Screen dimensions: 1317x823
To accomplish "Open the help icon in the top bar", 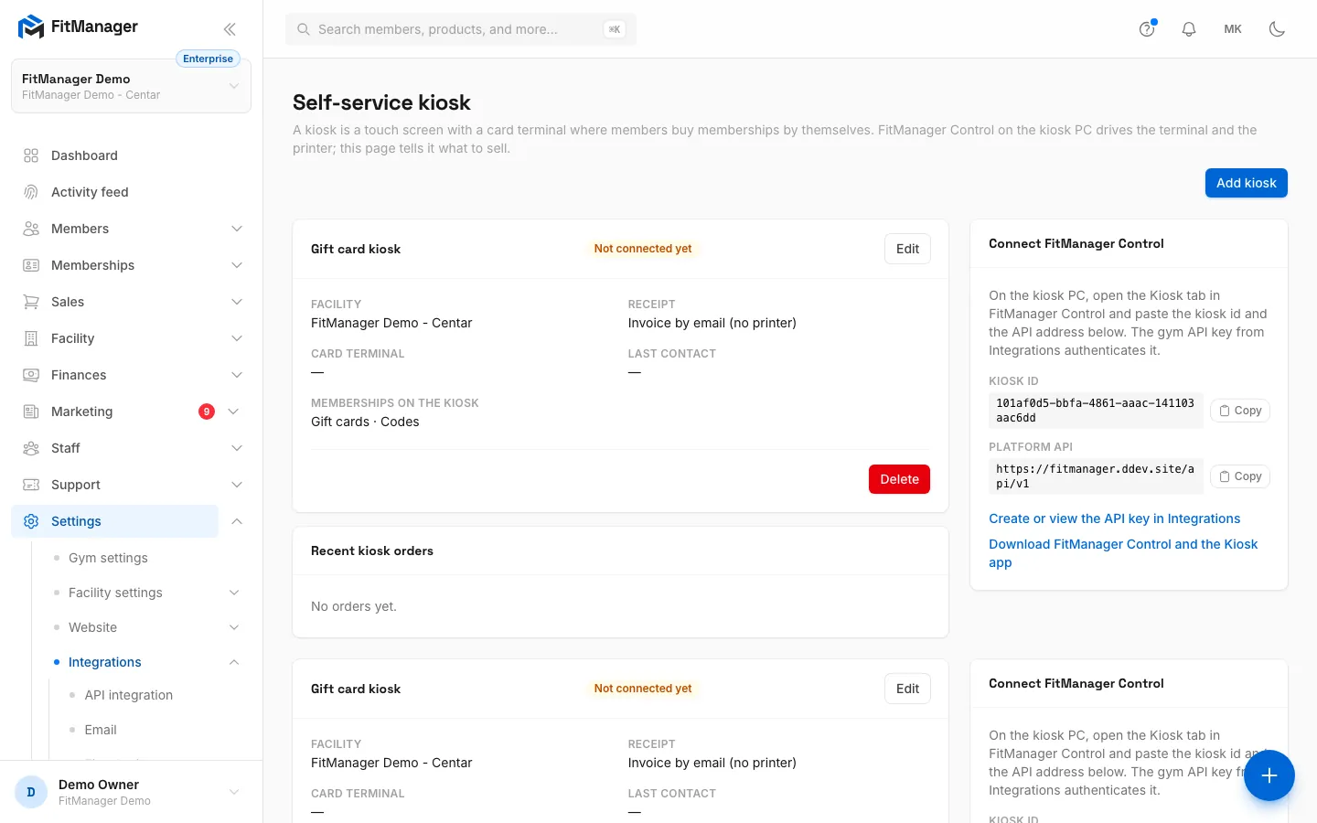I will 1147,29.
